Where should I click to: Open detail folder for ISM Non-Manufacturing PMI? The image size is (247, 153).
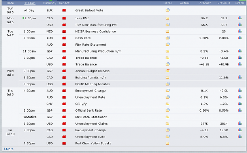coord(168,25)
